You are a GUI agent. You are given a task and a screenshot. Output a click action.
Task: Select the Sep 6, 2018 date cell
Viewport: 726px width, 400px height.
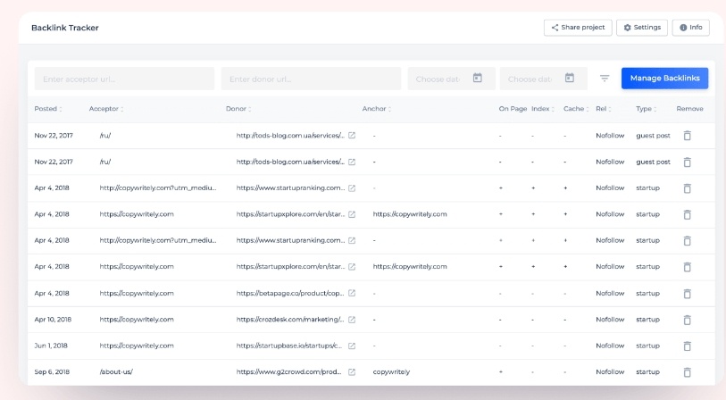tap(52, 371)
